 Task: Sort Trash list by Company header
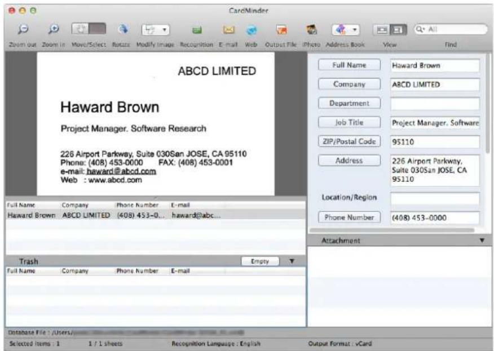pyautogui.click(x=75, y=271)
